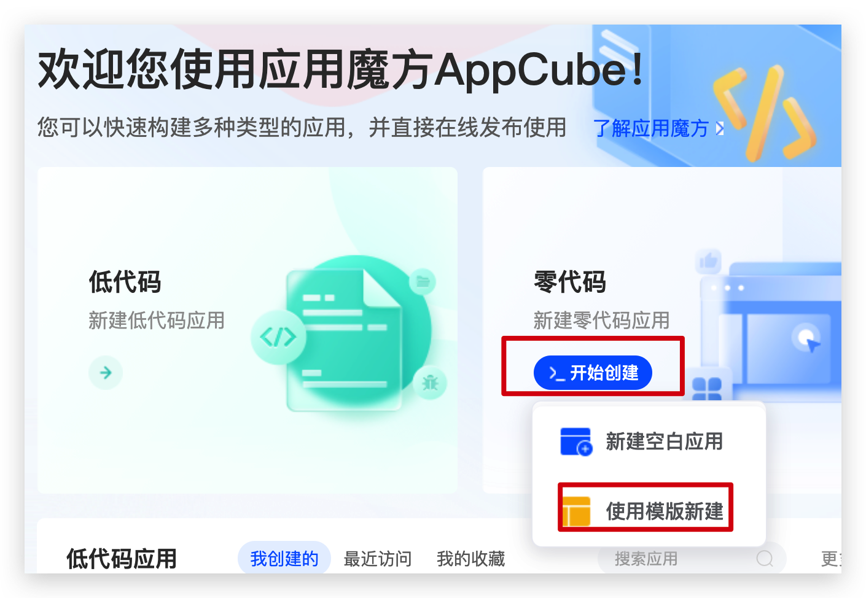
Task: Click the blue 新建空白应用 window icon
Action: (x=576, y=442)
